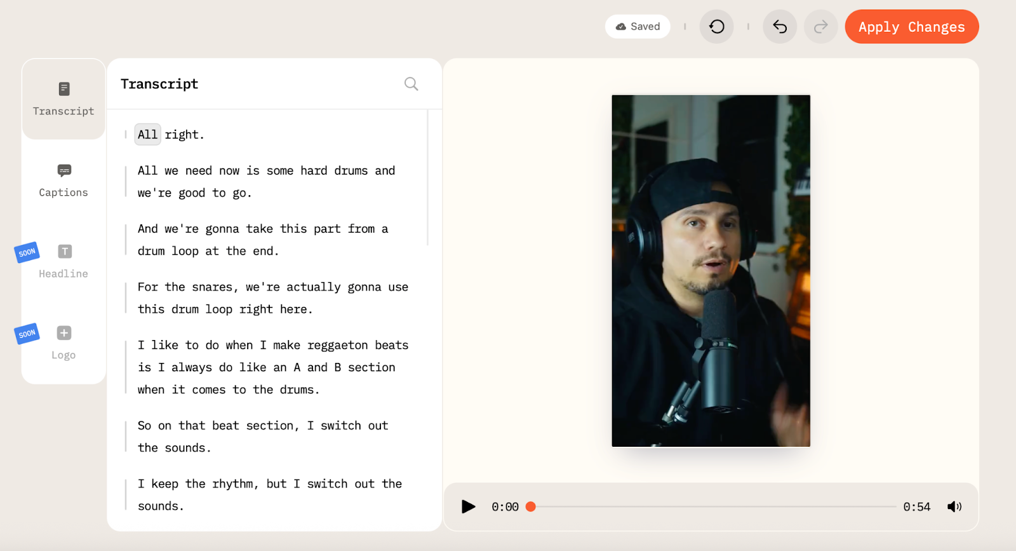The image size is (1016, 551).
Task: Play the video preview
Action: point(469,507)
